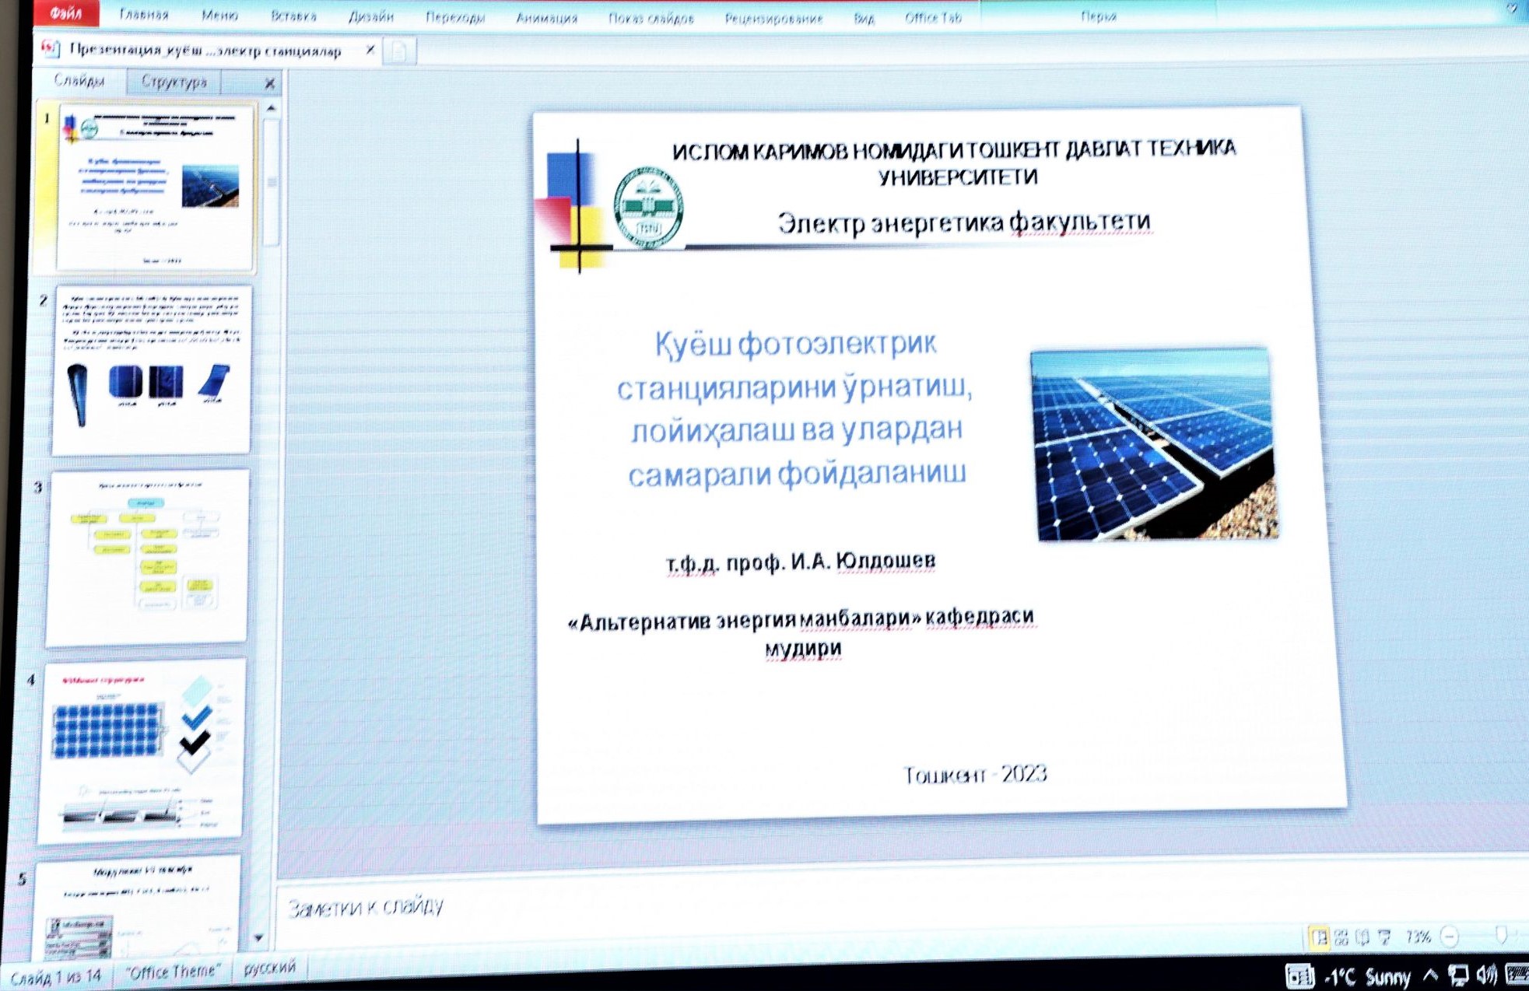This screenshot has height=991, width=1529.
Task: Click the PowerPoint file icon on document tab
Action: [51, 49]
